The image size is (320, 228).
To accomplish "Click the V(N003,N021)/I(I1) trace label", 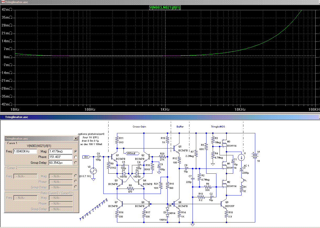I will pos(165,8).
